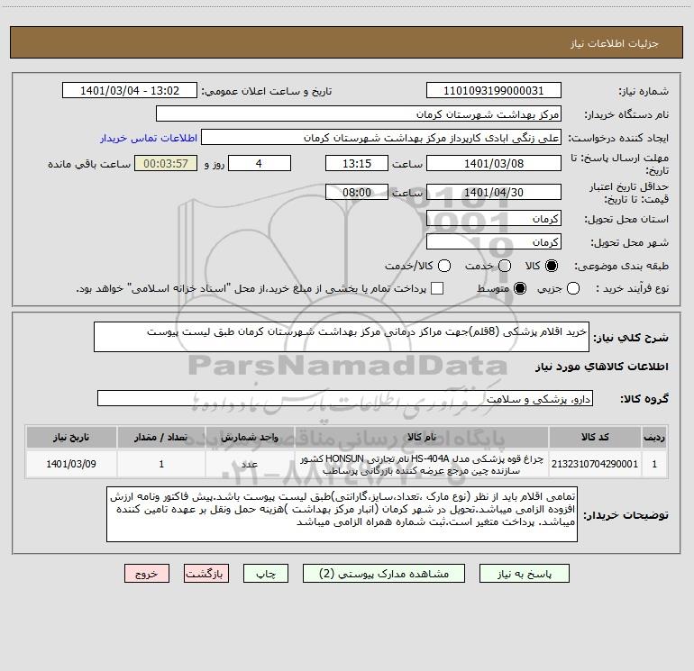Click the validity time field 08:00
This screenshot has width=694, height=671.
click(357, 192)
